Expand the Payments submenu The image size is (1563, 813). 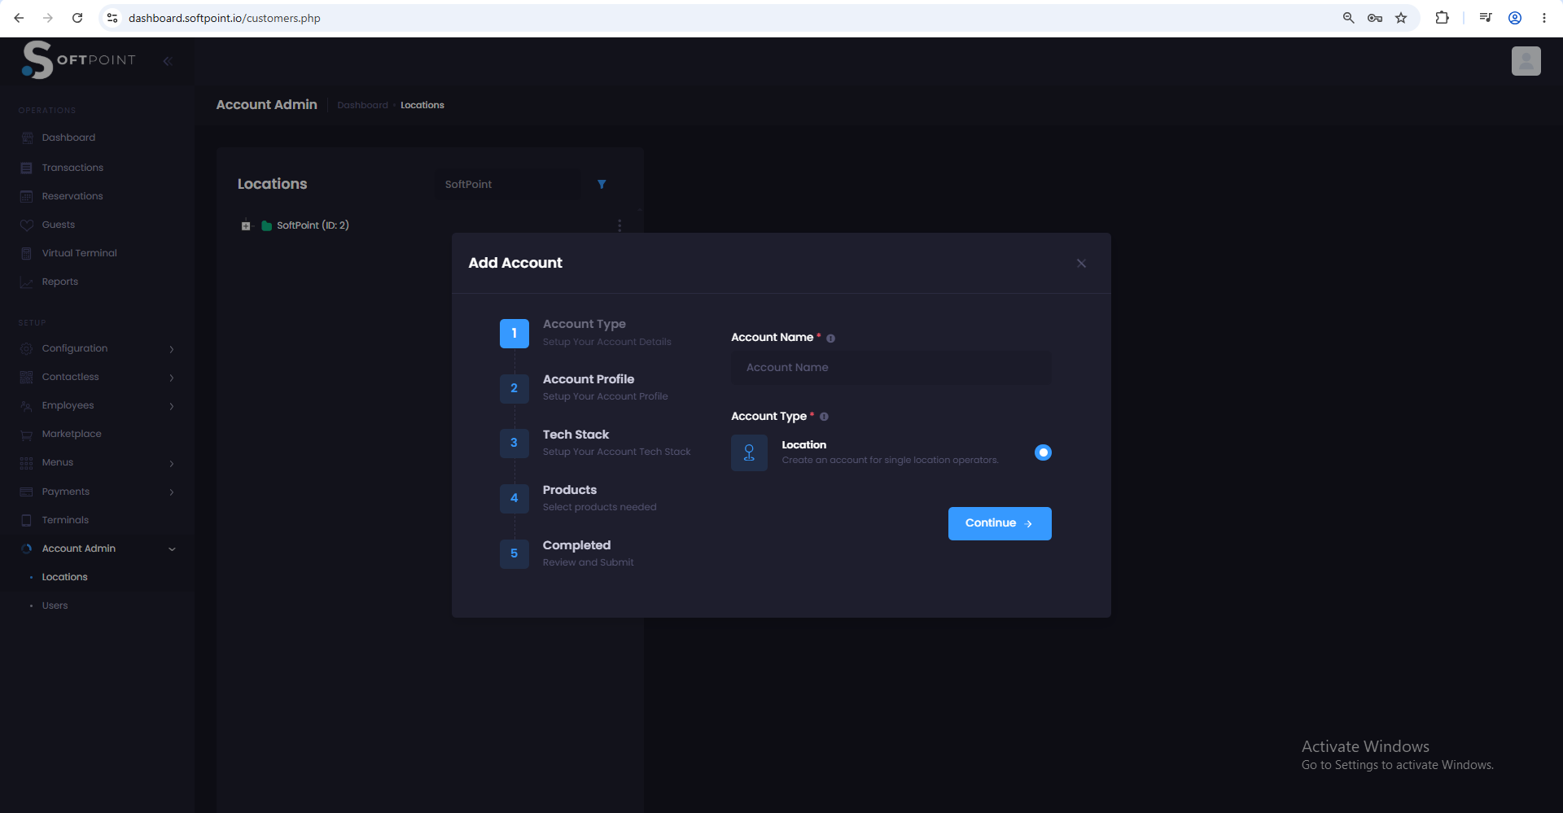point(172,492)
